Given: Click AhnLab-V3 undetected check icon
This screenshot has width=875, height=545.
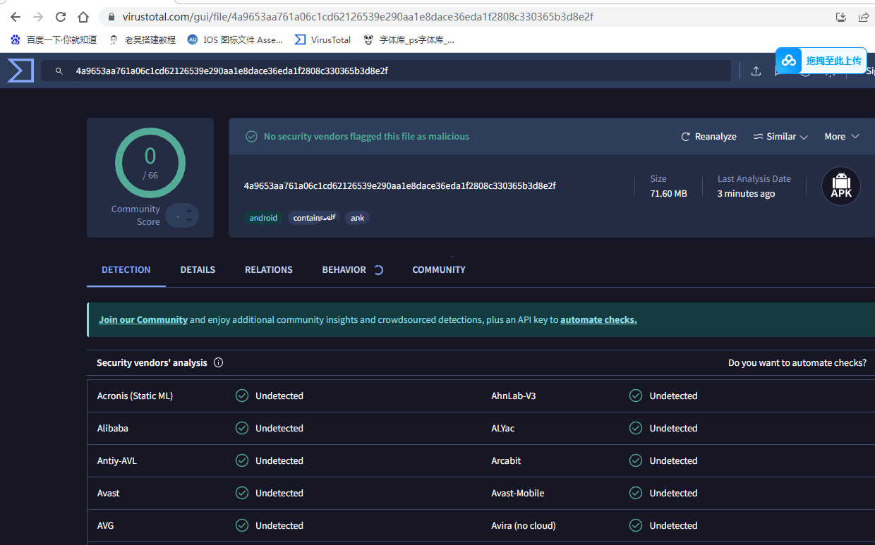Looking at the screenshot, I should click(x=636, y=396).
